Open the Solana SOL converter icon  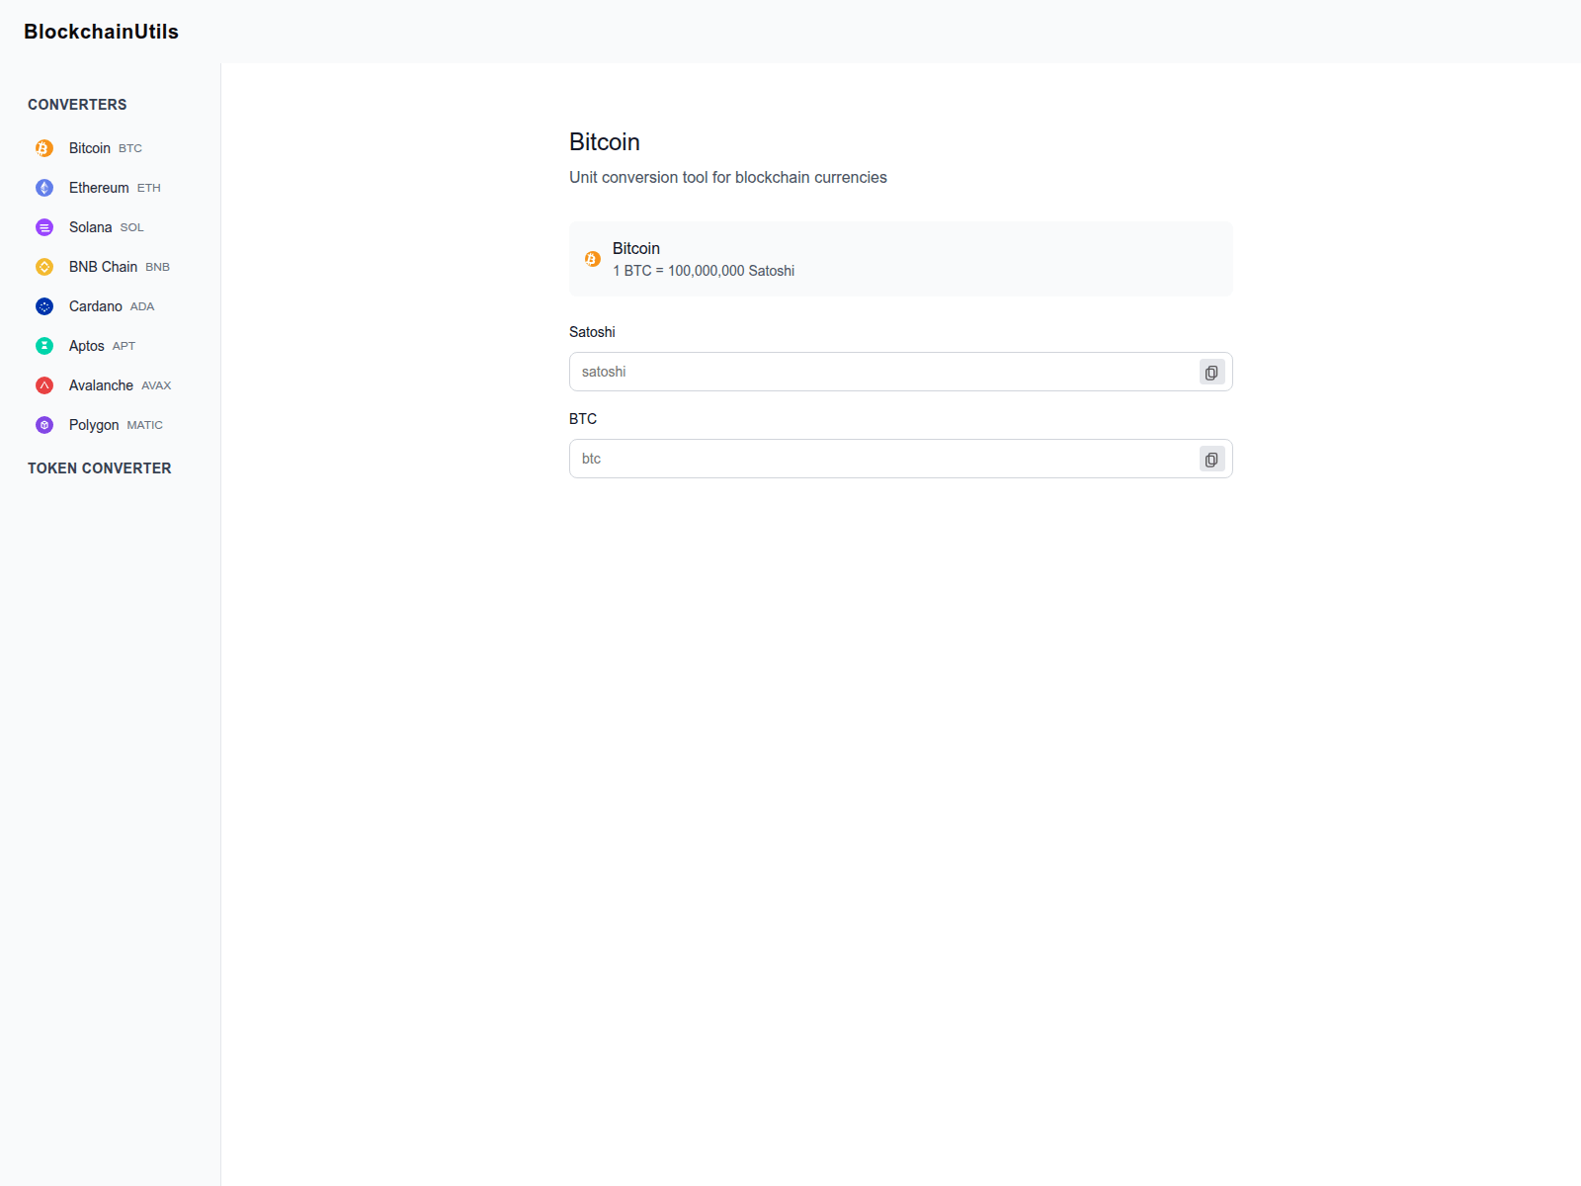click(43, 226)
